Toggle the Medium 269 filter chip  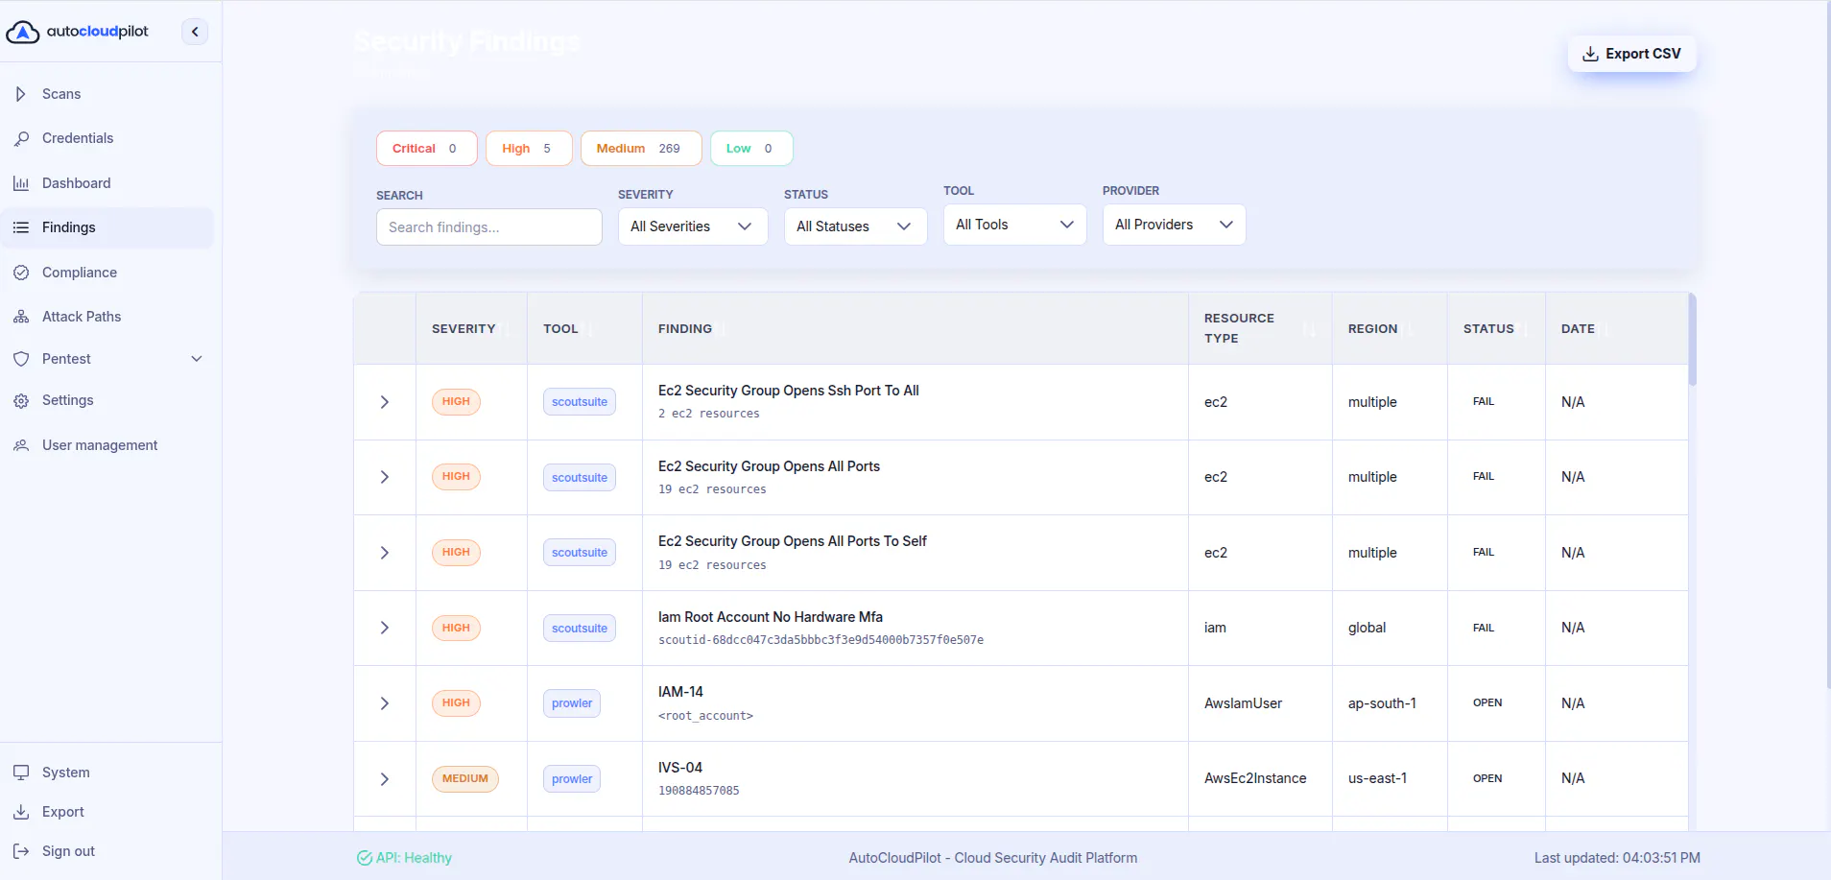(x=641, y=149)
